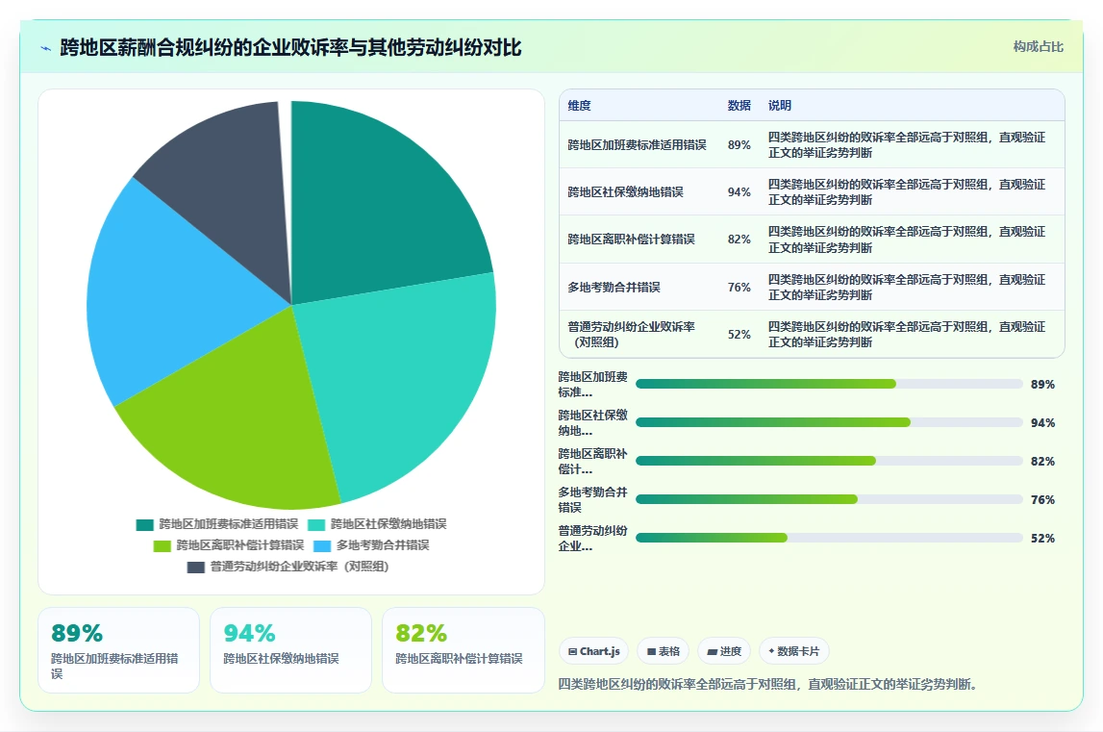
Task: Click the 89% value in the table
Action: tap(739, 145)
